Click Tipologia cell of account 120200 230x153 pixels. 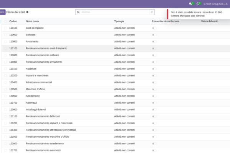tap(124, 76)
